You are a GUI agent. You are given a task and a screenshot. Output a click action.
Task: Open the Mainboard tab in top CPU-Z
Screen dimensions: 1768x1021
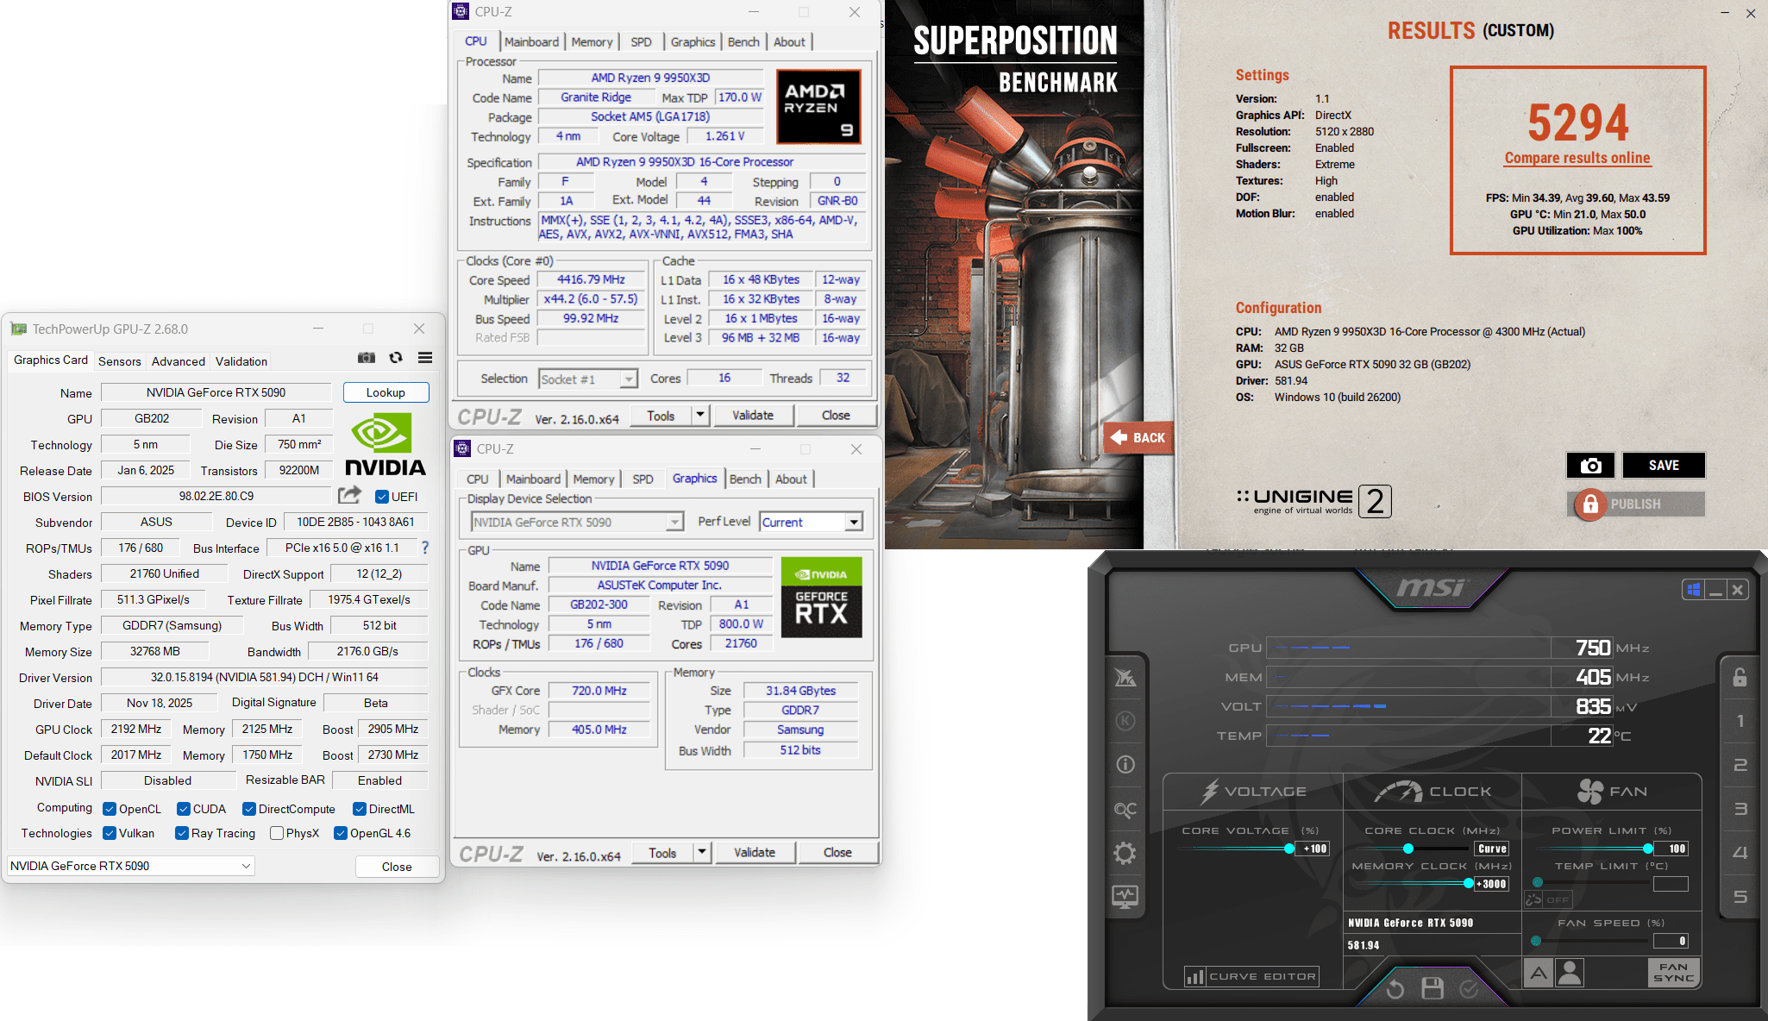(x=531, y=41)
